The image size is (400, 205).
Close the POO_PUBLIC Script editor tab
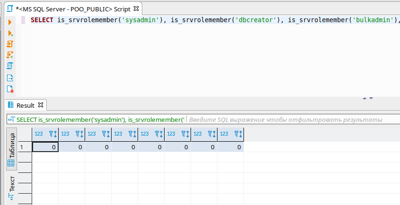[136, 9]
